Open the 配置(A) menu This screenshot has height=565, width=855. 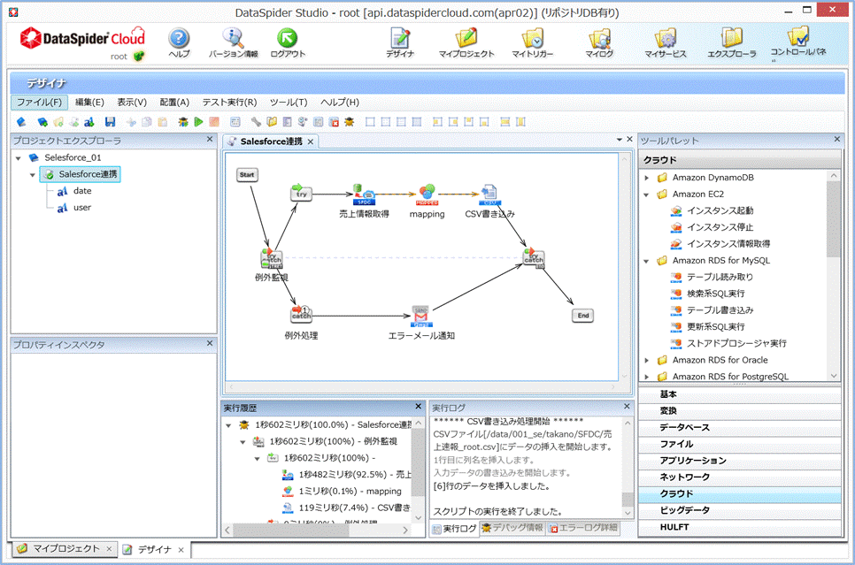pos(174,102)
